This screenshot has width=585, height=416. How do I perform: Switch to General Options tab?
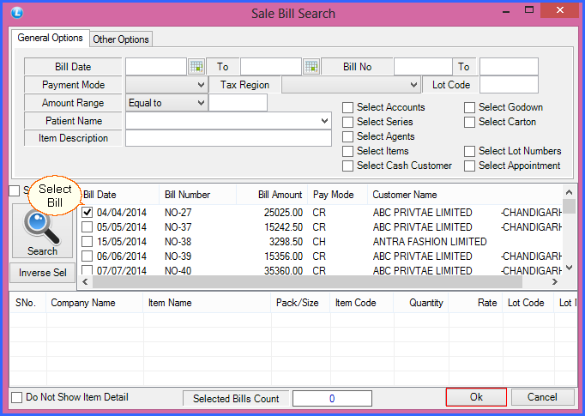(x=50, y=38)
